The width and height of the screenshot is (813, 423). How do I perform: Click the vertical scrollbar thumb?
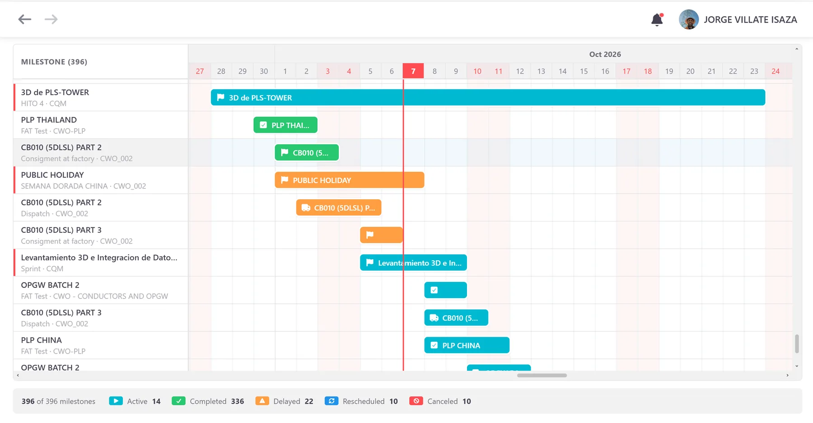[797, 344]
